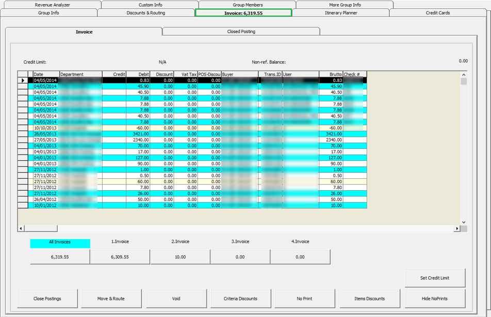Select the current-row arrow indicator
This screenshot has height=317, width=491.
(23, 80)
